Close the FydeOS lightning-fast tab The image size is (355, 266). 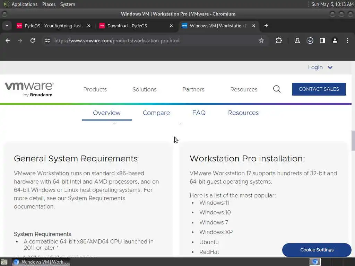tap(89, 26)
